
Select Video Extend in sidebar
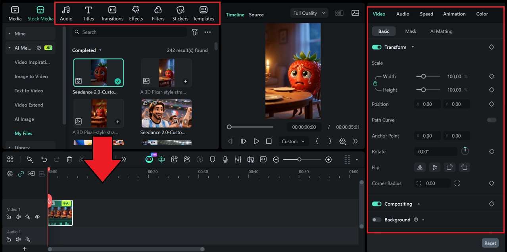29,105
